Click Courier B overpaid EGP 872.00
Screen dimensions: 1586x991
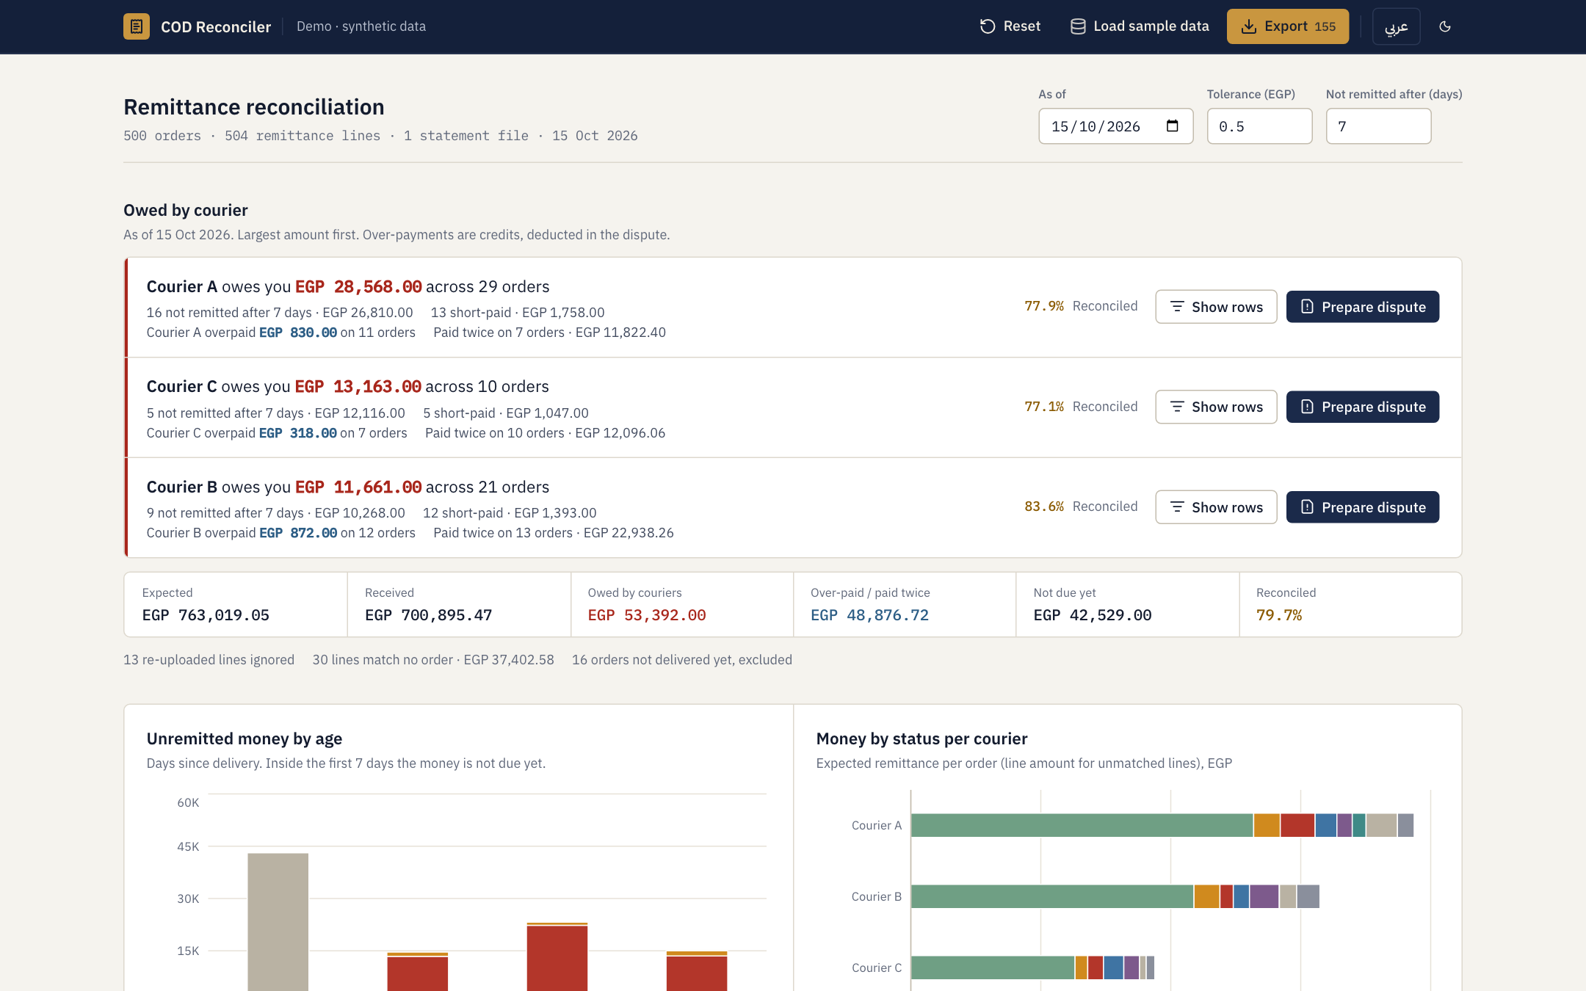pos(298,533)
